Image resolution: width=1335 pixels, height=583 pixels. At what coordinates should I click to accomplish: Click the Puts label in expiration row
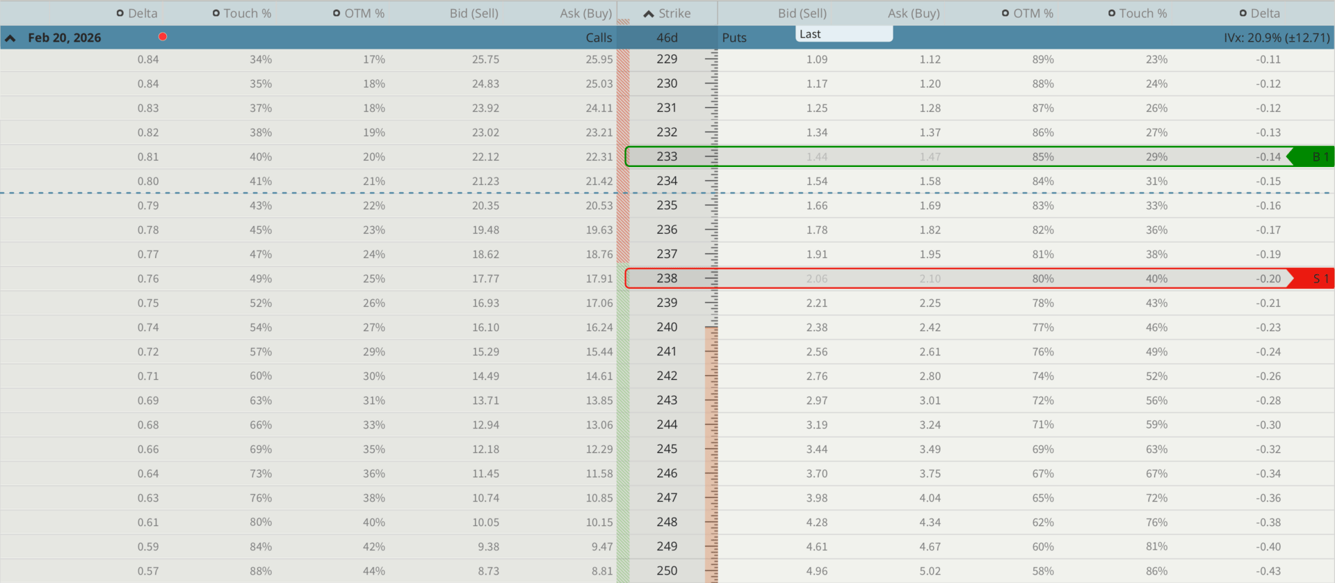[734, 38]
